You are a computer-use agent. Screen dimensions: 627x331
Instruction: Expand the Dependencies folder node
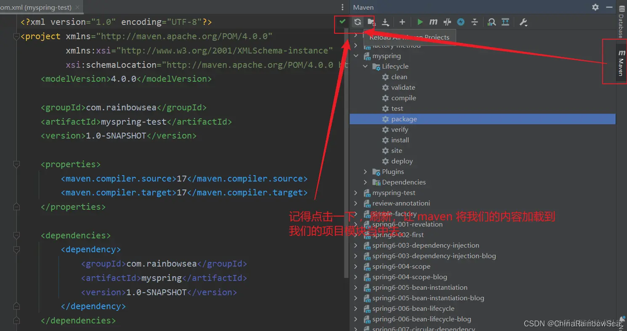(x=365, y=182)
